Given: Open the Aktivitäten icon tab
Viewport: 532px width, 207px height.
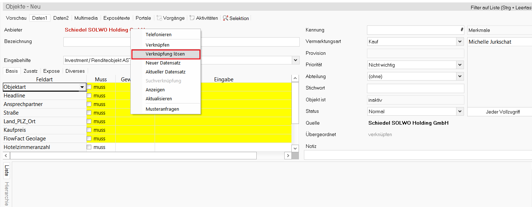Looking at the screenshot, I should [204, 18].
